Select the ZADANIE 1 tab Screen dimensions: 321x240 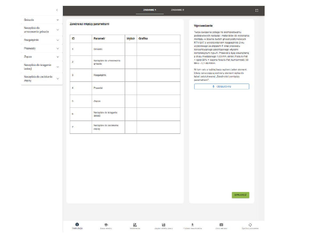[x=150, y=10]
